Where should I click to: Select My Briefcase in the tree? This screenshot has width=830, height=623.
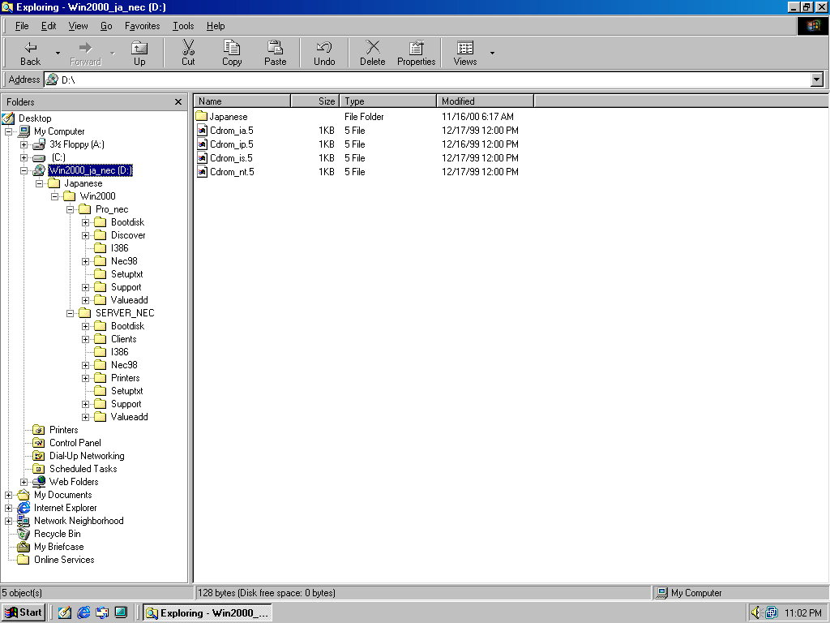[58, 547]
